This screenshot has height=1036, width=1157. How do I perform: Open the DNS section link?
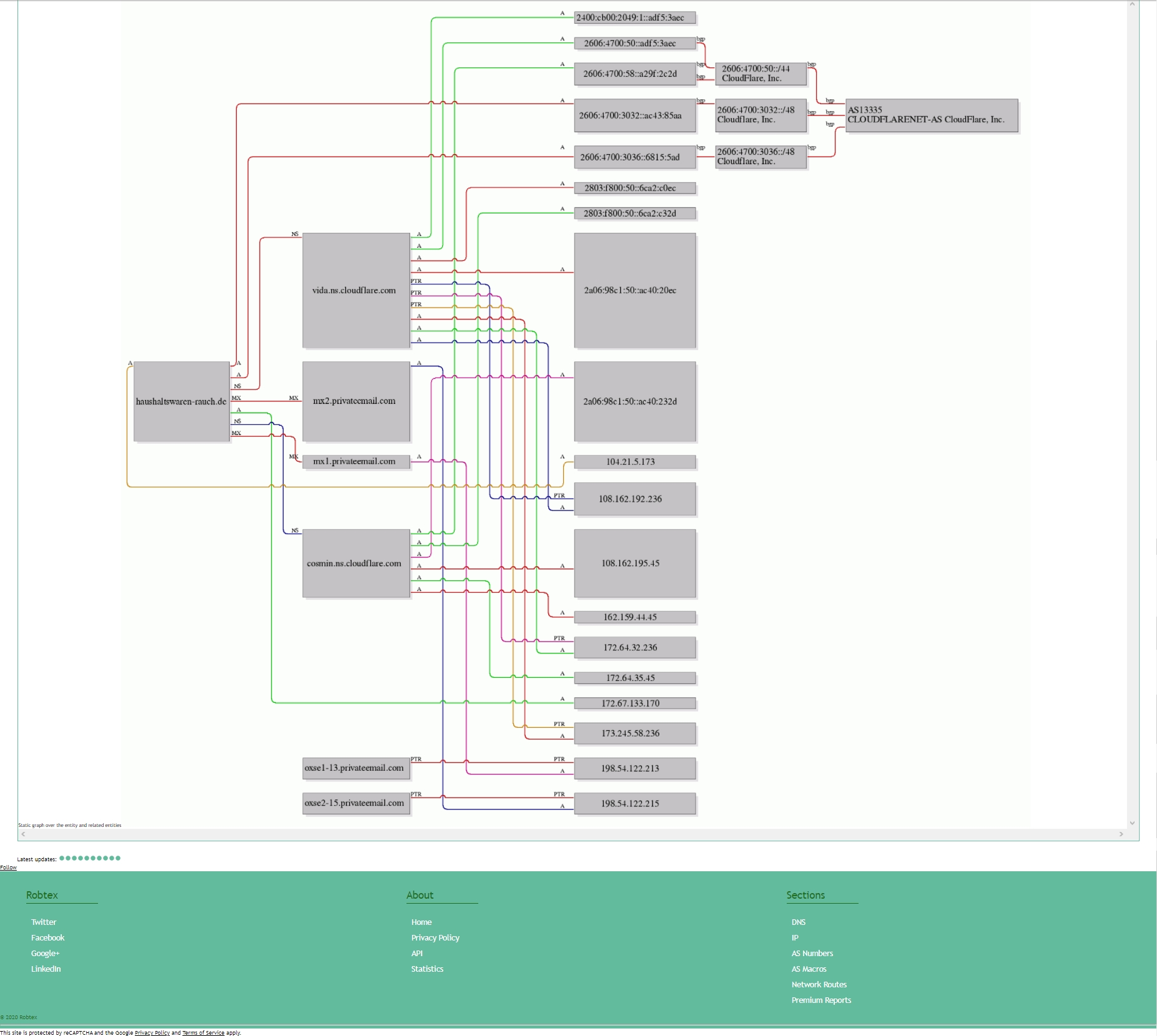click(799, 922)
